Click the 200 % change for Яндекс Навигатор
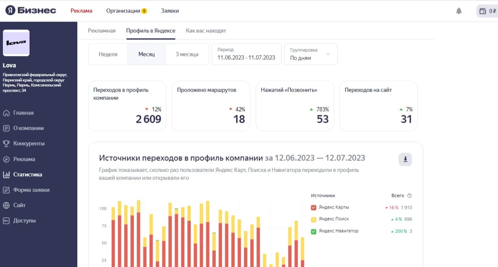The height and width of the screenshot is (267, 498). 399,231
